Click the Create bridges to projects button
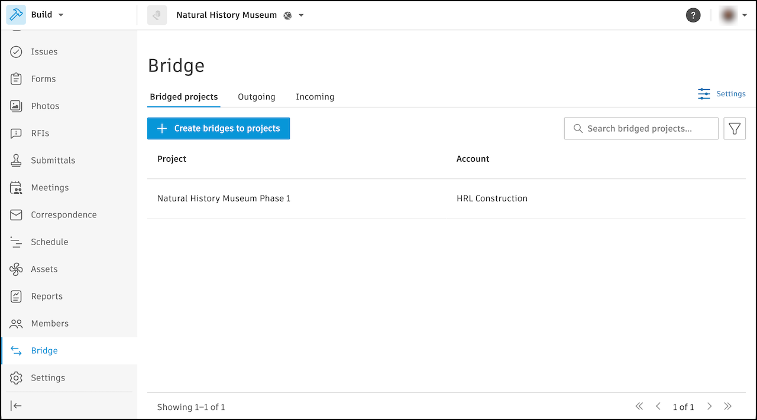Image resolution: width=757 pixels, height=420 pixels. point(218,128)
